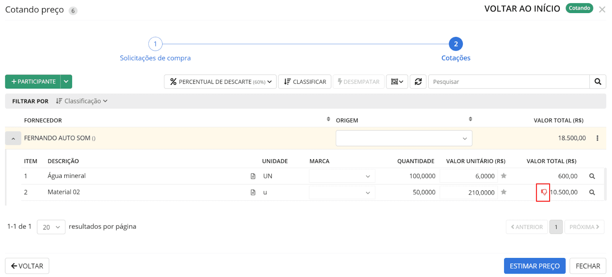The width and height of the screenshot is (612, 277).
Task: Click the ESTIMAR PREÇO button
Action: click(534, 266)
